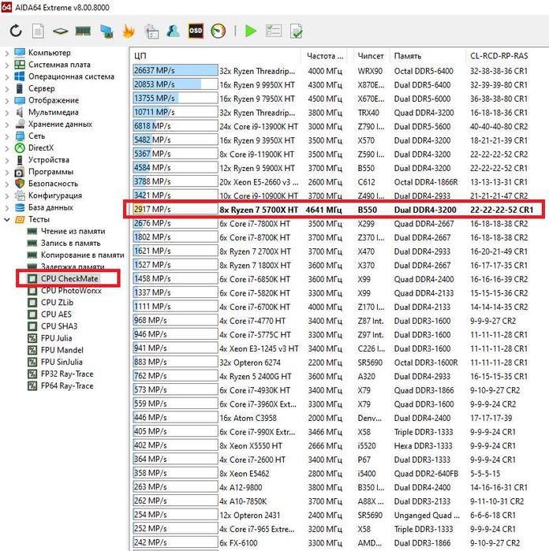Expand the Хранение данных tree node
Viewport: 549px width, 551px height.
(x=6, y=125)
